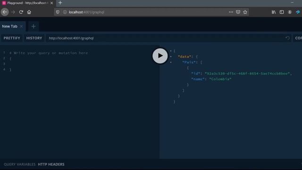
Task: Click the comment line in query editor
Action: pos(49,53)
